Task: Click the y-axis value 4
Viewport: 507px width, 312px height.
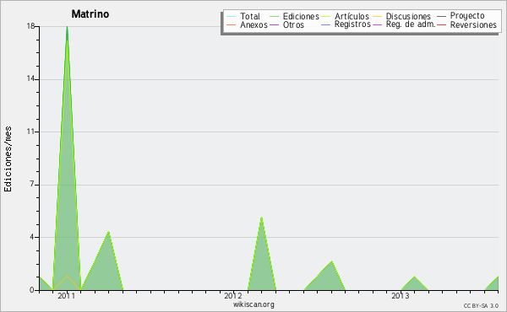Action: coord(32,237)
